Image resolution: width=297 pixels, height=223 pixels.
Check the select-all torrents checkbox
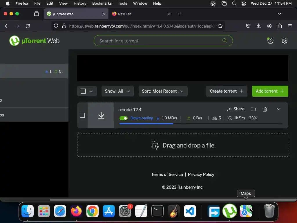(83, 91)
